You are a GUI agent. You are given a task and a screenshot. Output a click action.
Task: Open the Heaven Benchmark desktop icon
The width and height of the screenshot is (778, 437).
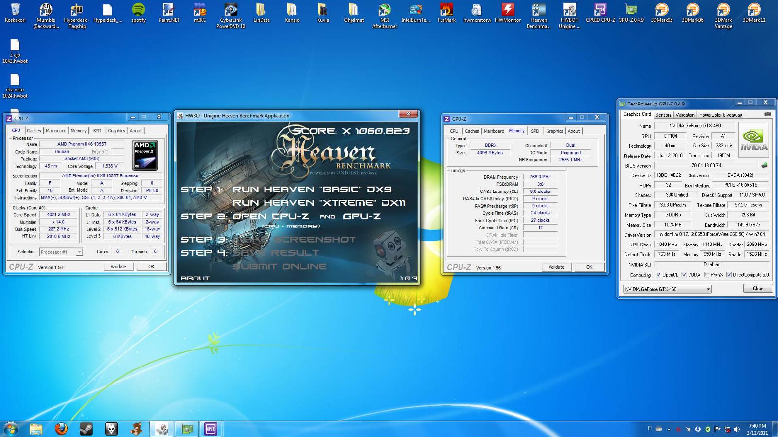click(x=538, y=16)
